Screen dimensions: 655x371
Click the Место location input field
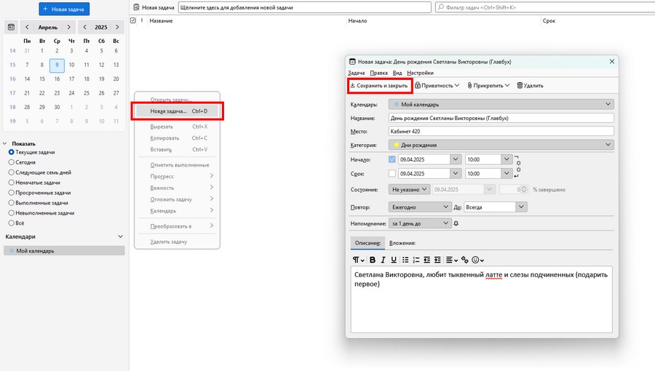pyautogui.click(x=501, y=132)
